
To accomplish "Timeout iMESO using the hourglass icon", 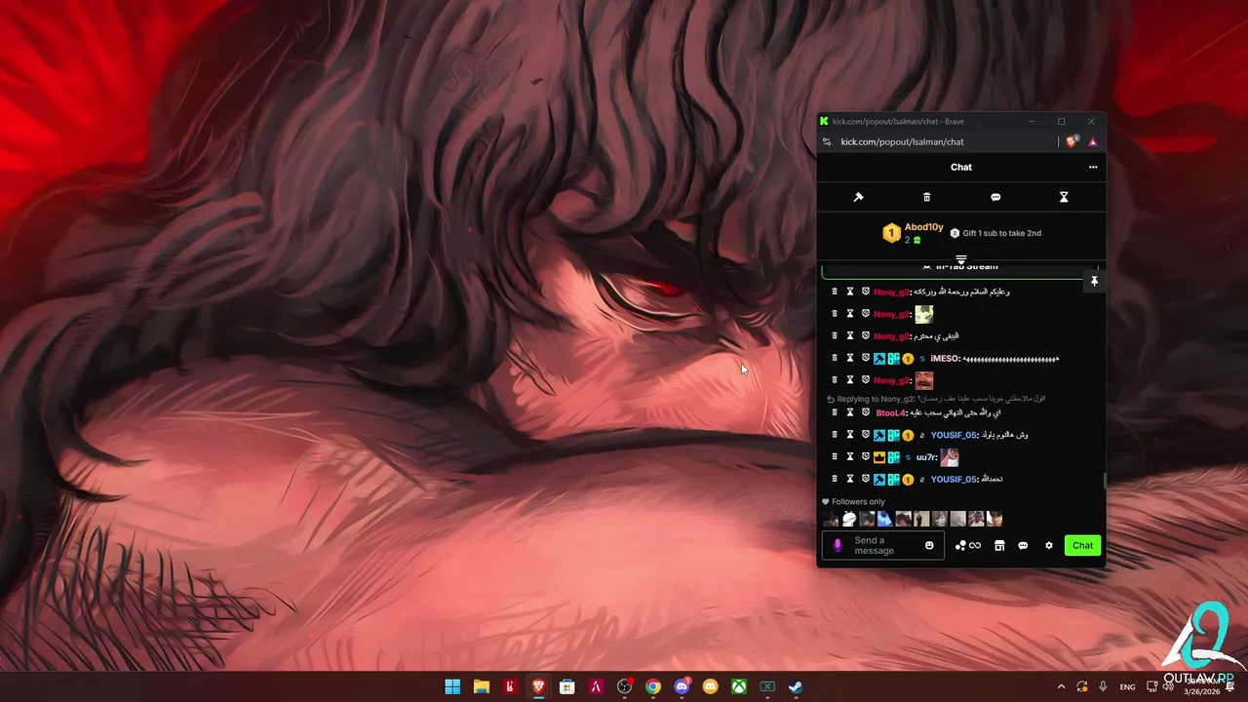I will [850, 358].
